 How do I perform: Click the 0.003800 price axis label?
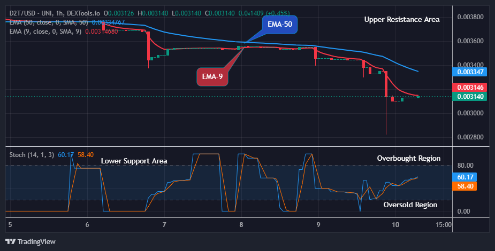pos(470,17)
